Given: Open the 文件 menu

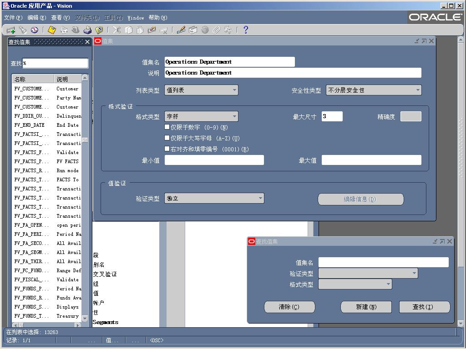Looking at the screenshot, I should coord(13,18).
